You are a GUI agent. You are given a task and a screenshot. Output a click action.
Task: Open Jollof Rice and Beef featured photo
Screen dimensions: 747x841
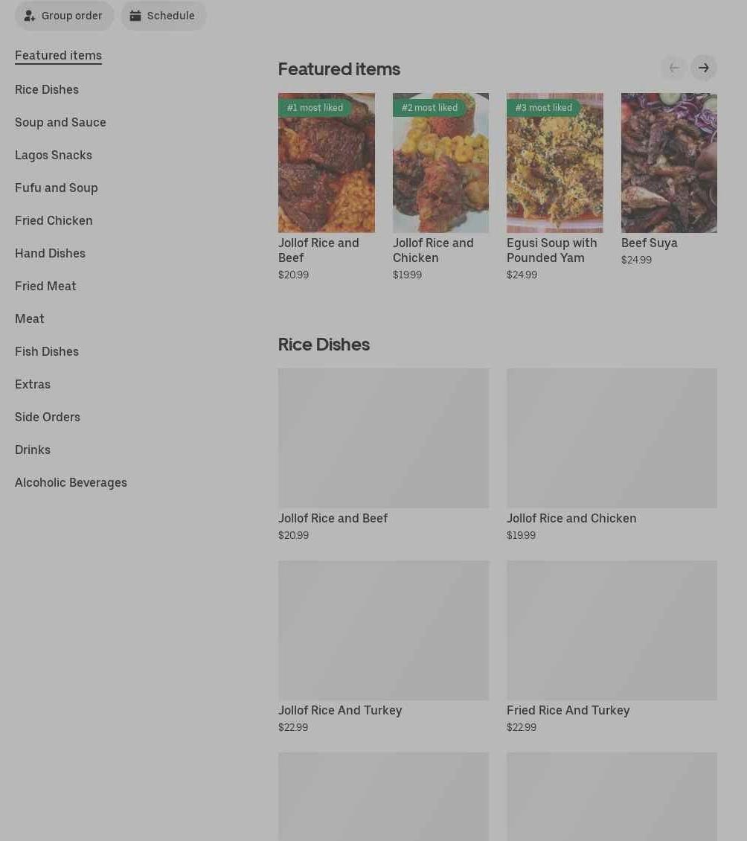326,162
